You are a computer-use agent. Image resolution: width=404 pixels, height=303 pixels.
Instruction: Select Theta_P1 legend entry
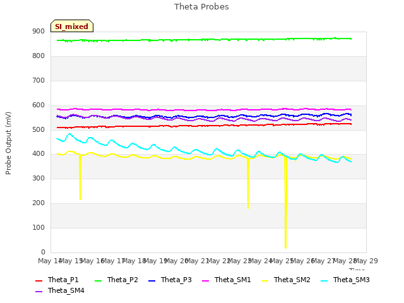(57, 280)
